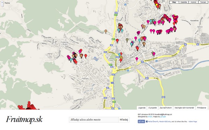Open Michal Šimonfy's profile link

153,122
